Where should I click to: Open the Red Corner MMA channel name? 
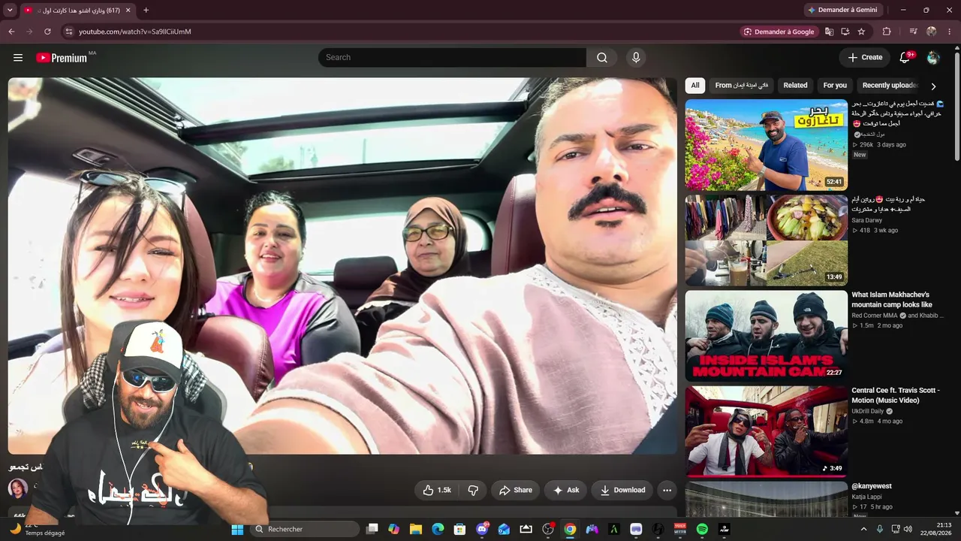[875, 316]
